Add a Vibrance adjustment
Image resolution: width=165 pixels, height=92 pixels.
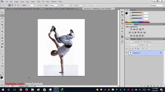(143, 29)
